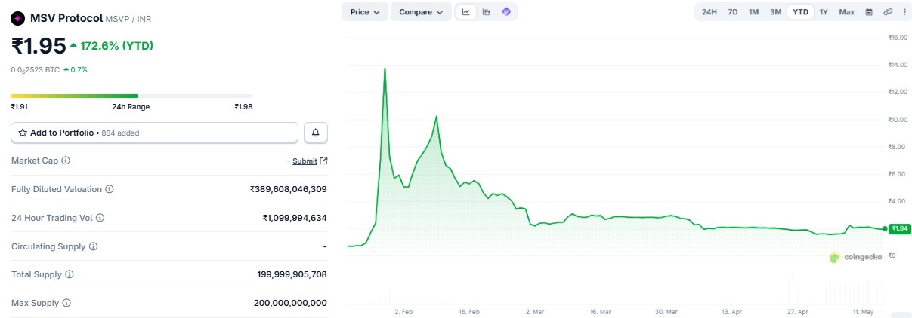Click the ₹1.91 range low value
The image size is (912, 318).
point(19,107)
